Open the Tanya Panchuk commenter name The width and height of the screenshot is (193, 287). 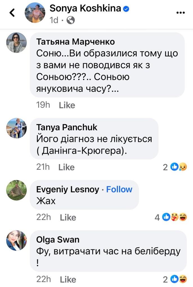[67, 127]
